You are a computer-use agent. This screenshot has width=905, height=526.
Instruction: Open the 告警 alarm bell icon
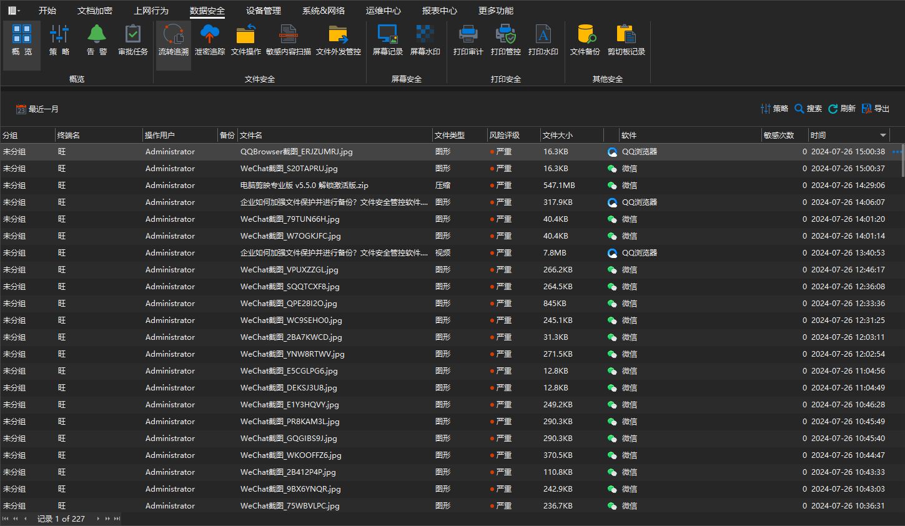(x=97, y=41)
